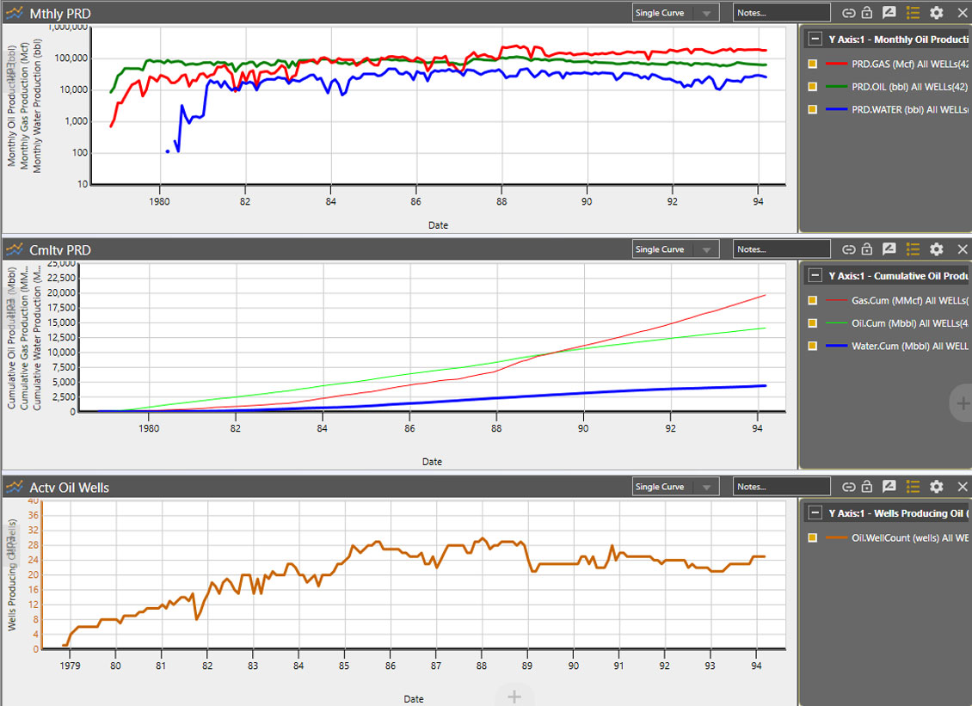Viewport: 972px width, 706px height.
Task: Open settings gear in Cmltv PRD header
Action: click(937, 249)
